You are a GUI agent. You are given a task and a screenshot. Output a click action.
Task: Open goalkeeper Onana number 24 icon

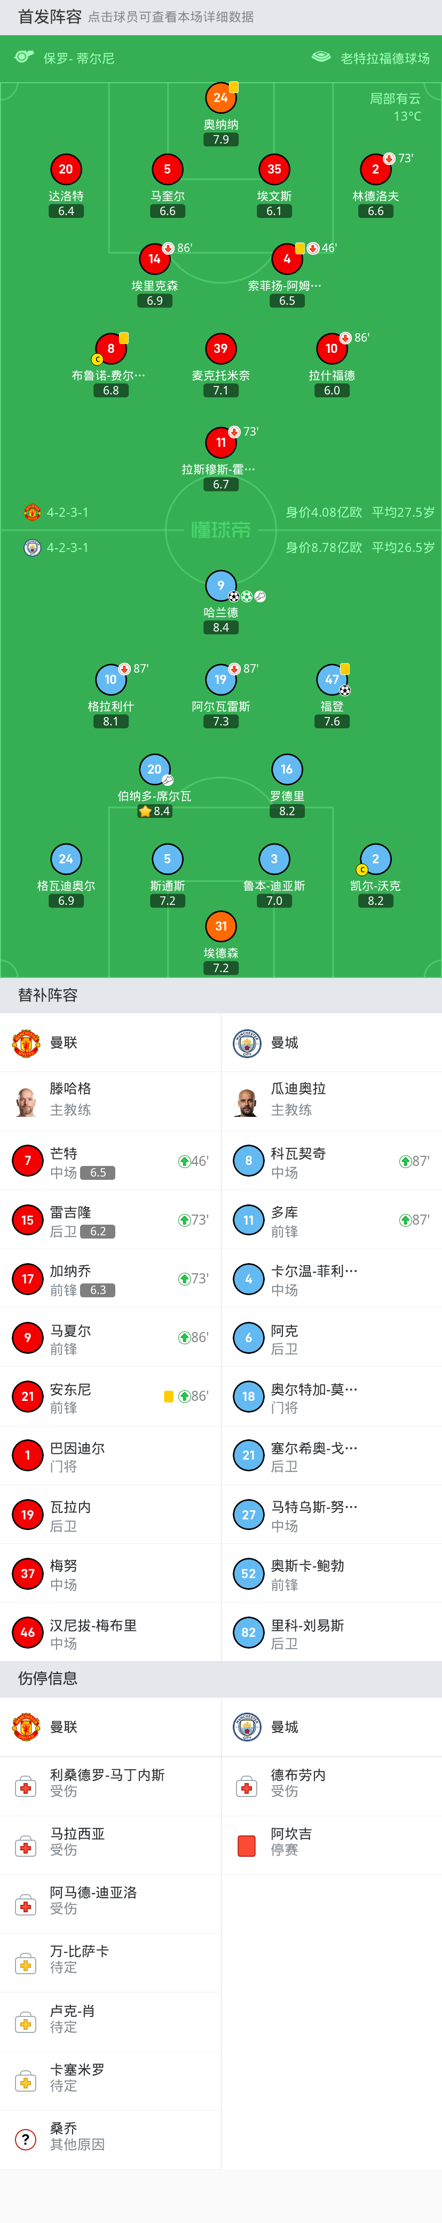point(221,98)
